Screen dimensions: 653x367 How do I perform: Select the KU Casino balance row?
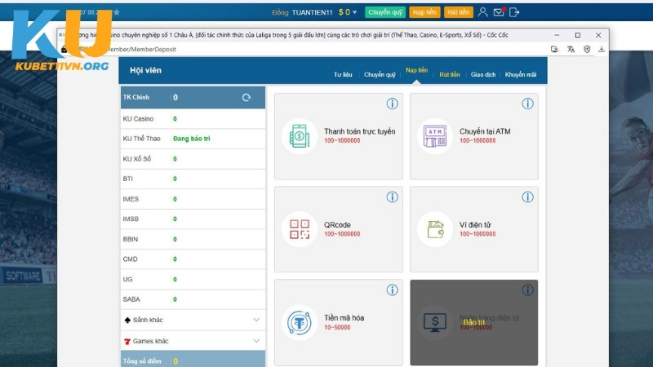point(193,119)
